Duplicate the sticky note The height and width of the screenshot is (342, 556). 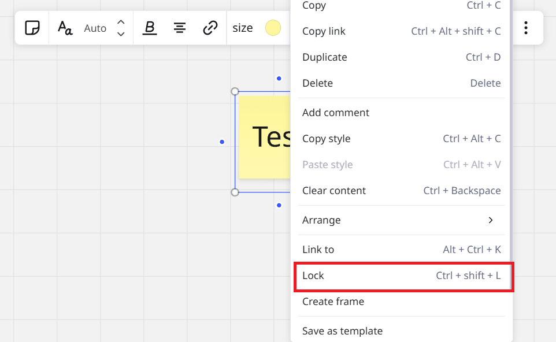point(324,57)
